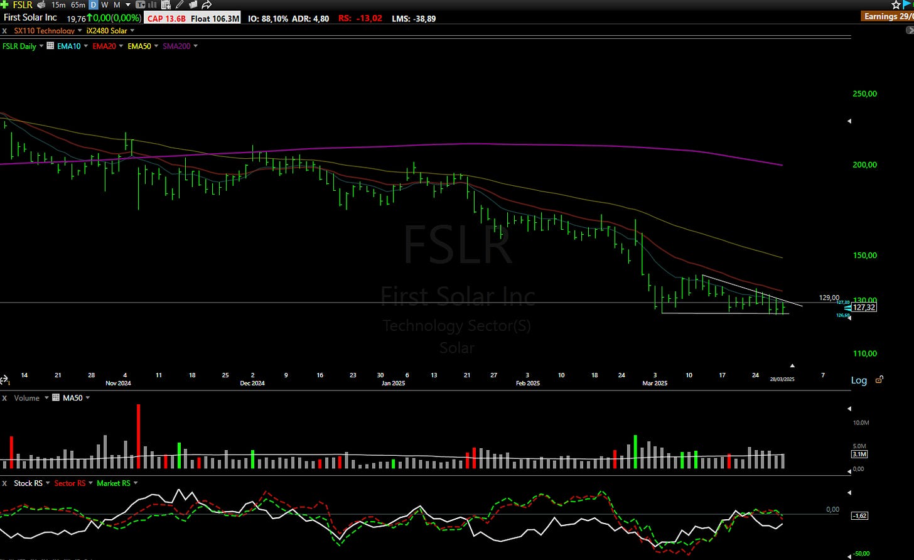Close the sector row with its X
This screenshot has height=560, width=914.
(5, 31)
